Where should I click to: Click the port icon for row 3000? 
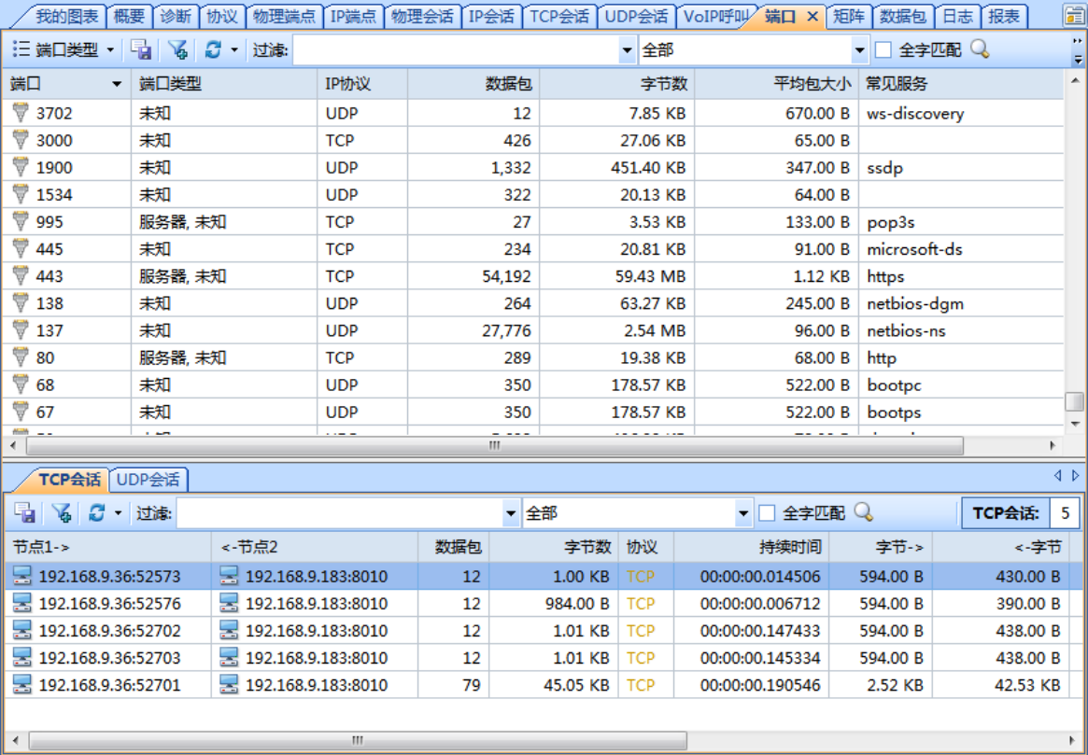(x=21, y=140)
